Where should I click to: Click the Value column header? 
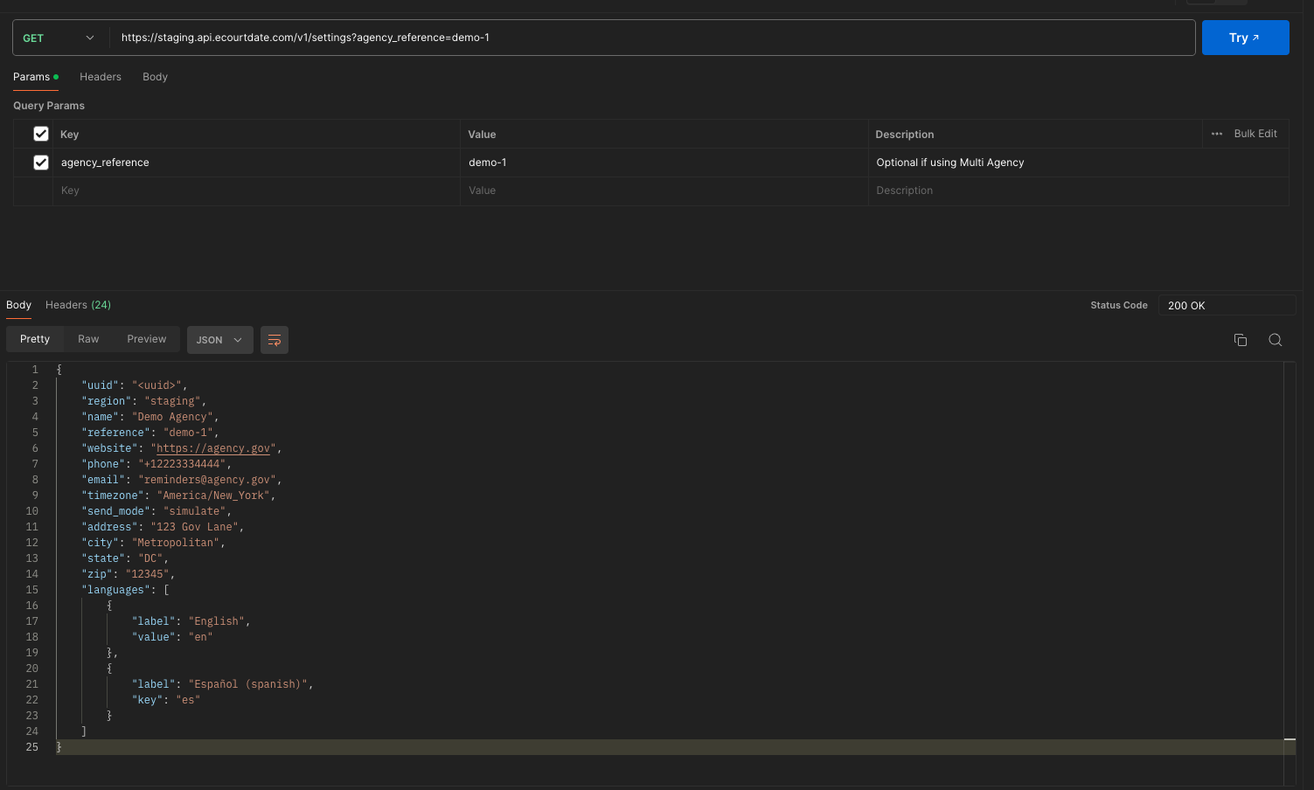[482, 135]
